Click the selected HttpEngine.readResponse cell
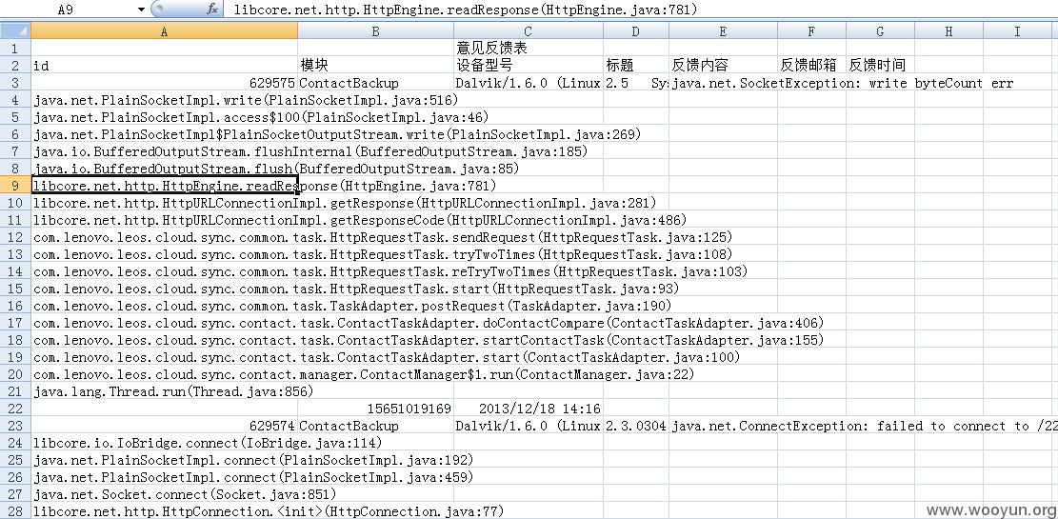 (x=164, y=186)
